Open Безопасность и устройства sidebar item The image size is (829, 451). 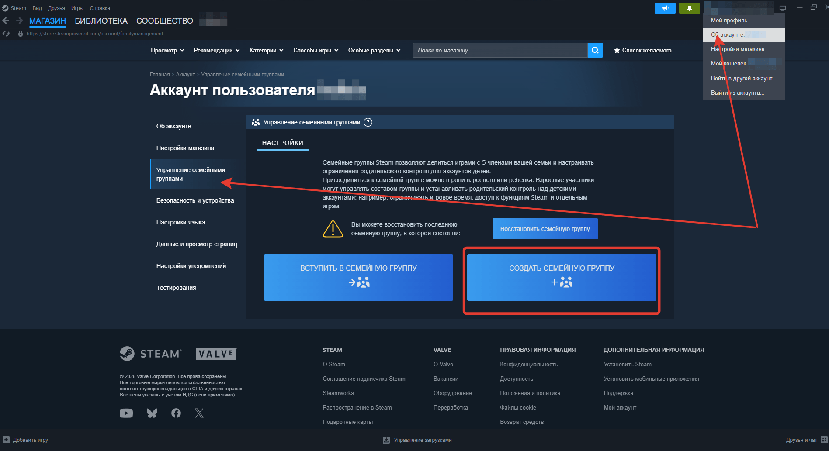click(x=195, y=200)
